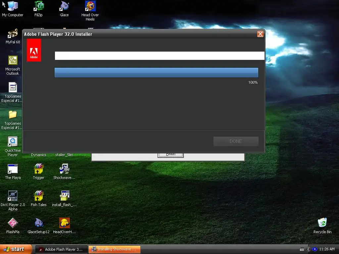339x254 pixels.
Task: Click the keyboard tray icon
Action: click(x=302, y=249)
